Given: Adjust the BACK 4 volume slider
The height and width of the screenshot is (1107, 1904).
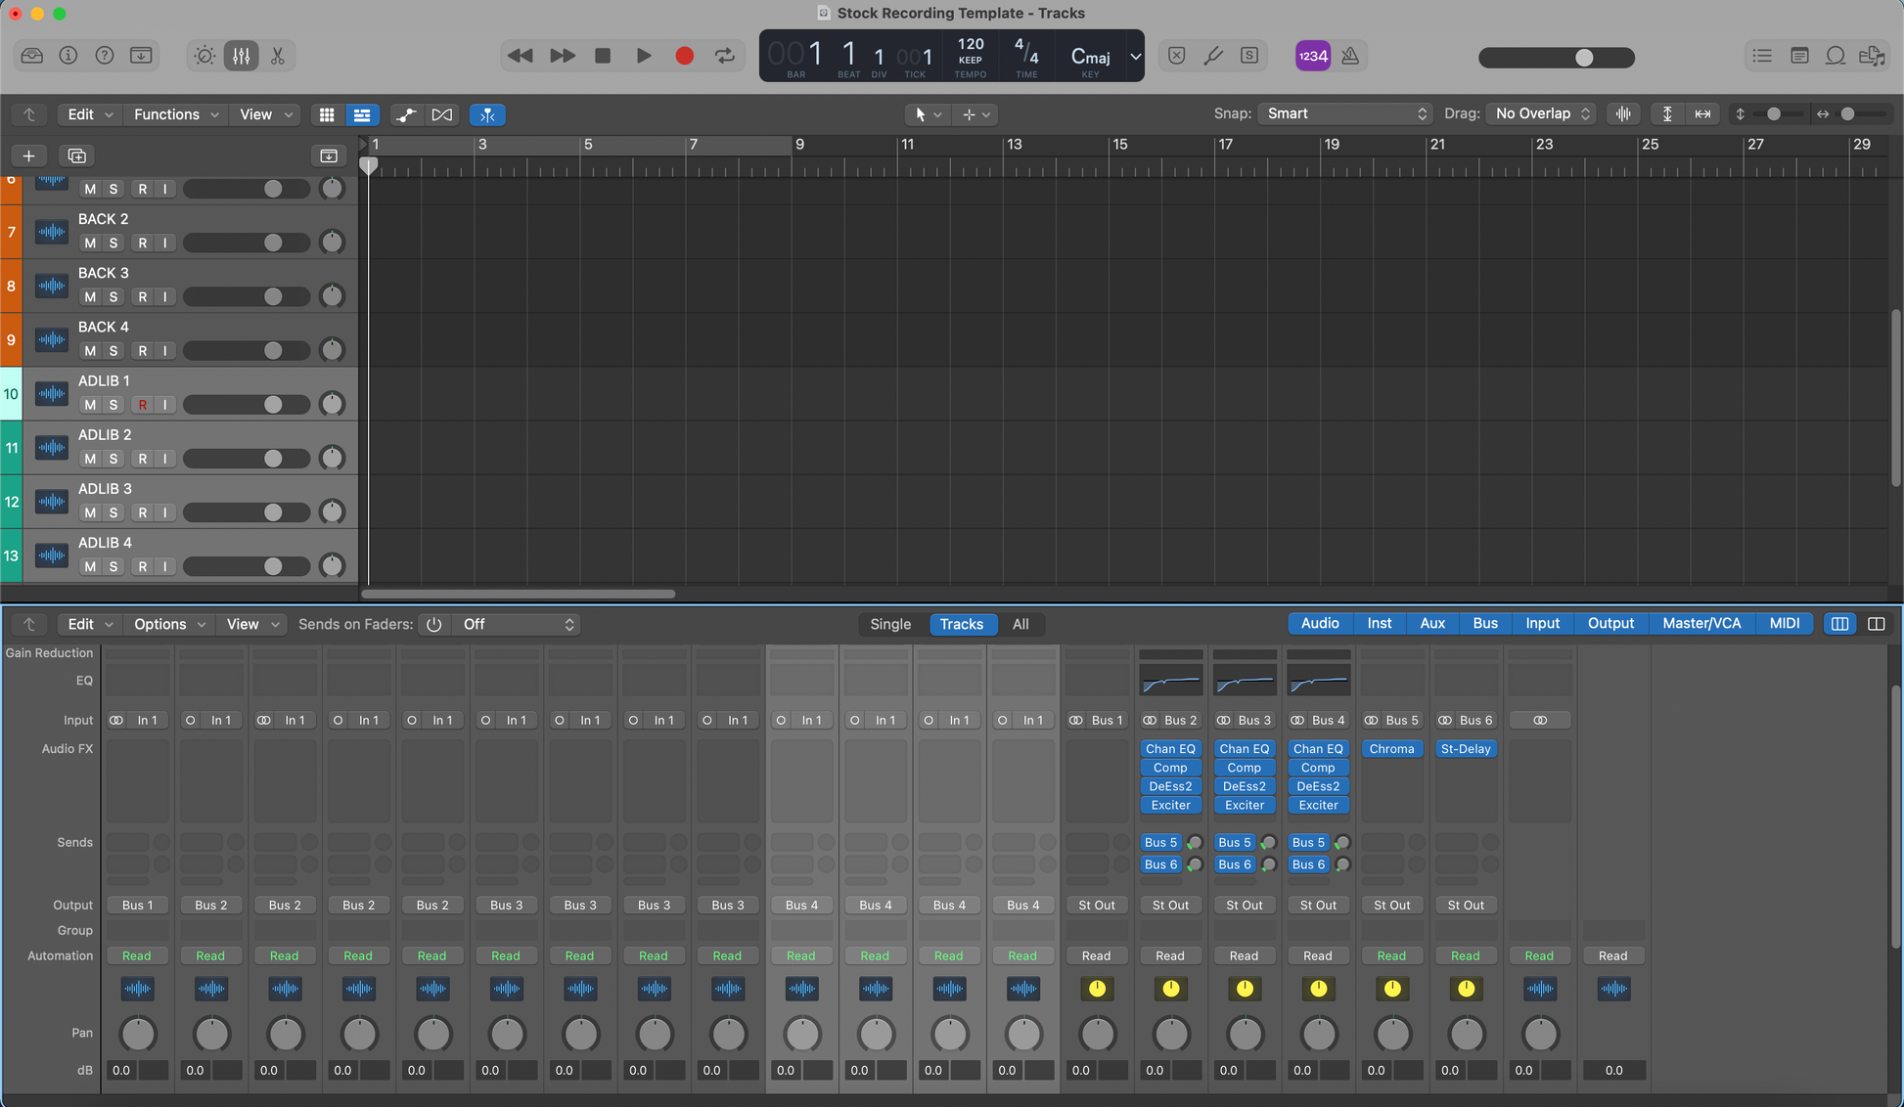Looking at the screenshot, I should [x=273, y=351].
